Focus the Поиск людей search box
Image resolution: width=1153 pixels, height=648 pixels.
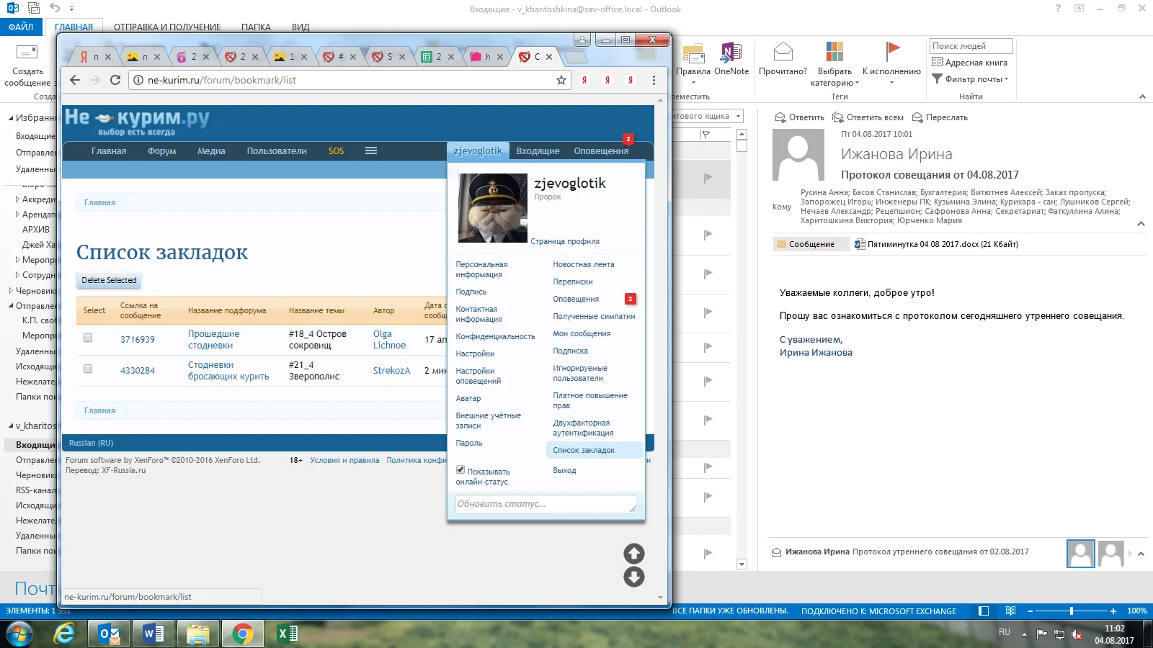tap(971, 46)
